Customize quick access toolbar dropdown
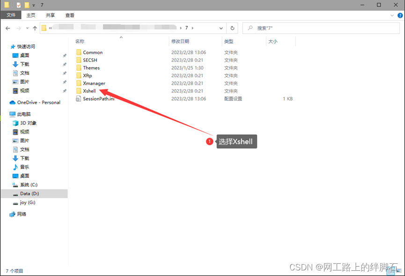The height and width of the screenshot is (276, 405). tap(34, 5)
